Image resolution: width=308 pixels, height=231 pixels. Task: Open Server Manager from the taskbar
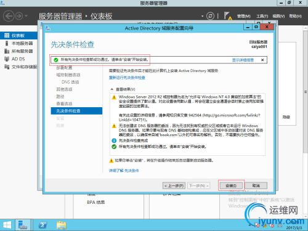[x=23, y=225]
